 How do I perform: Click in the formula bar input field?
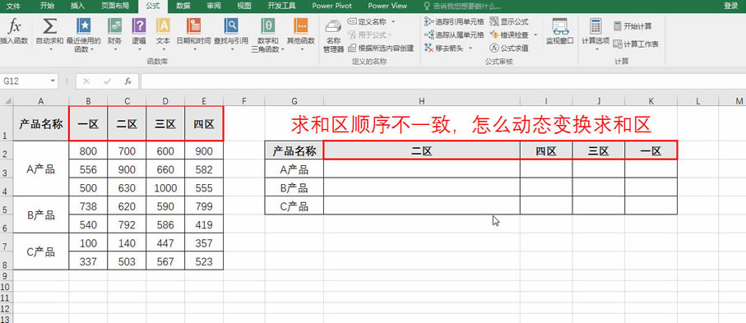tap(443, 81)
